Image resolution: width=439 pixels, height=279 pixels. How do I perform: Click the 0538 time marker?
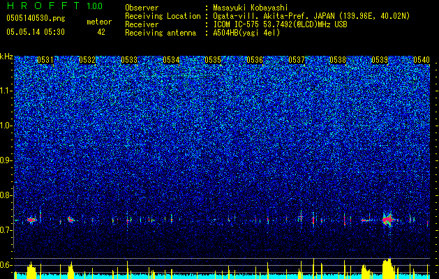[338, 60]
